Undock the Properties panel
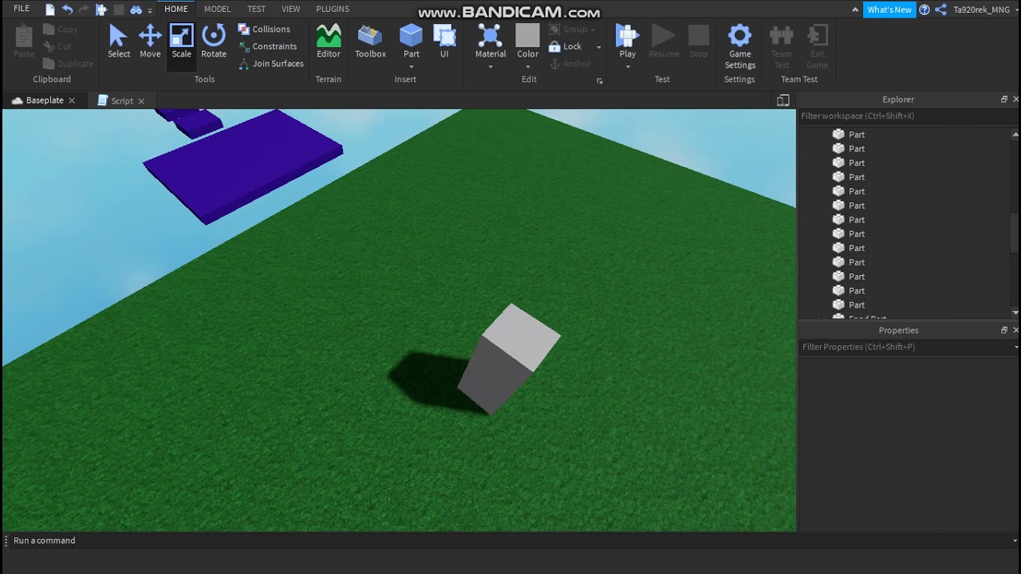Viewport: 1021px width, 574px height. coord(1004,330)
